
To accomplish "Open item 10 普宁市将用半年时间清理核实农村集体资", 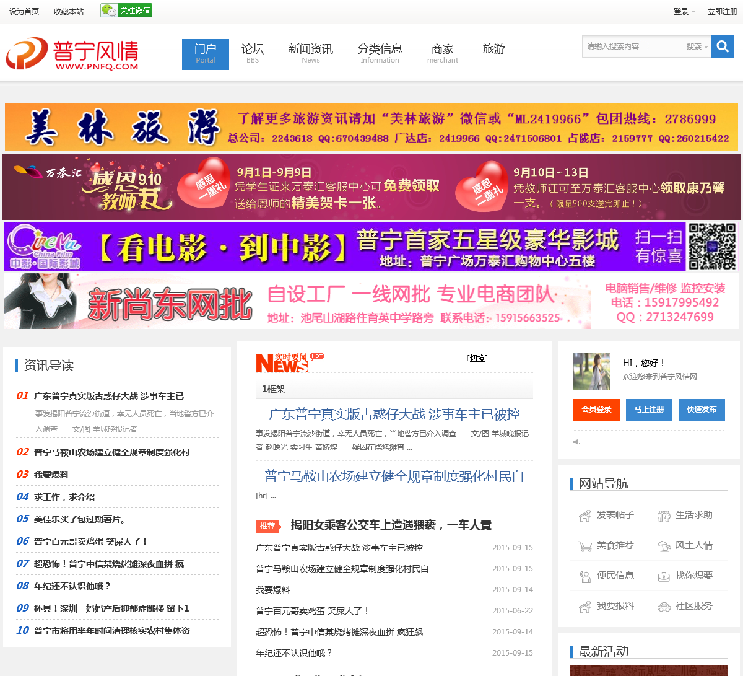I will tap(112, 631).
